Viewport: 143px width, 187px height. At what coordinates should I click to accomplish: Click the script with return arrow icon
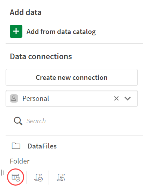click(x=61, y=177)
